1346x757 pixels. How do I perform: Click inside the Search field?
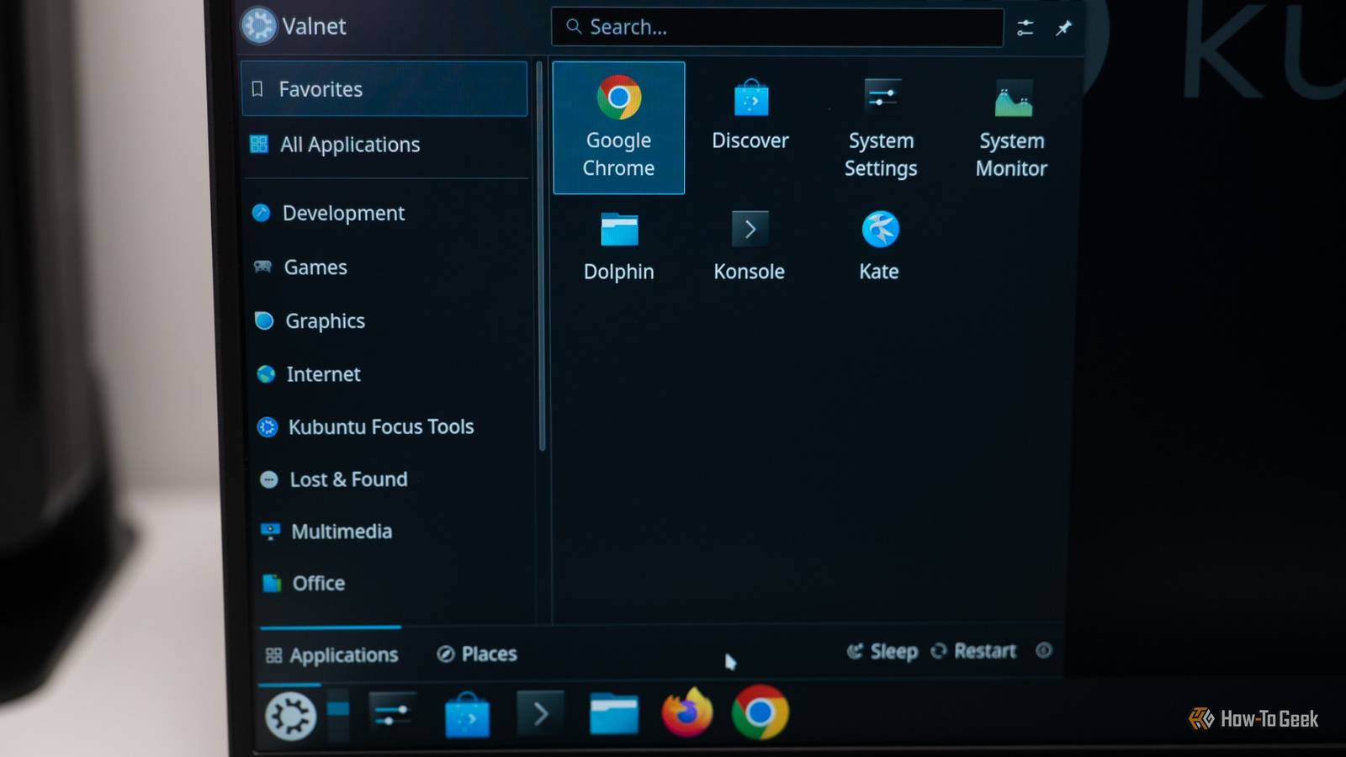pyautogui.click(x=776, y=27)
